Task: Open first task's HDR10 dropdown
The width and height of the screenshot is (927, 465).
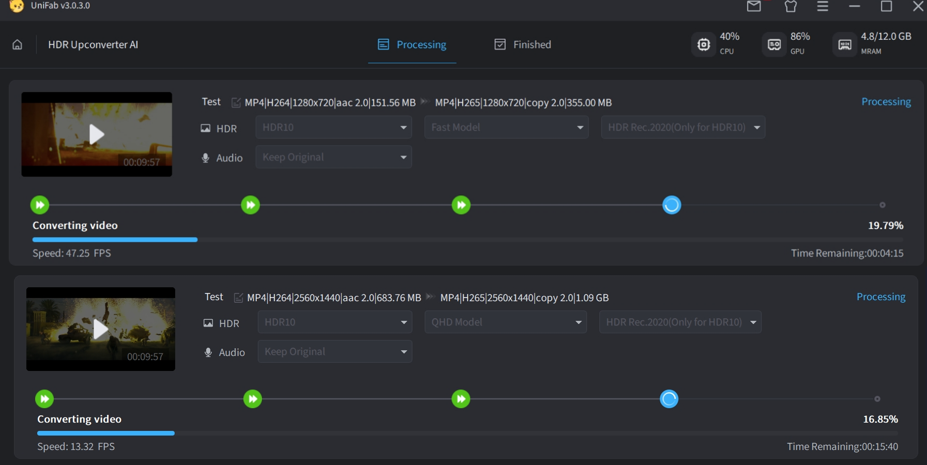Action: tap(333, 128)
